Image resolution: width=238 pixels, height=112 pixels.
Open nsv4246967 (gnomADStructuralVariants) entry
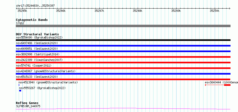coord(46,71)
